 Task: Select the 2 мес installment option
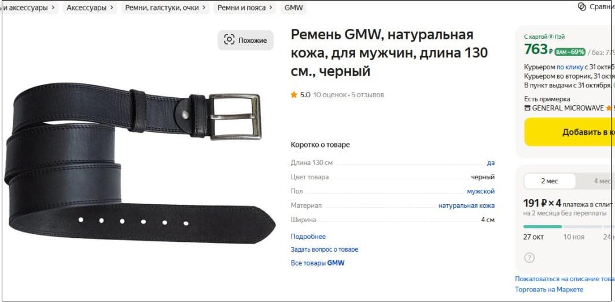550,181
